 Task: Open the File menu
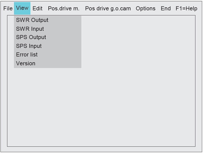tap(8, 9)
